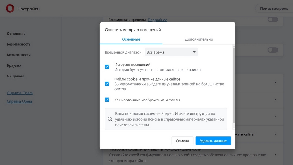Open the Подробнее link
The height and width of the screenshot is (165, 293).
click(x=157, y=20)
